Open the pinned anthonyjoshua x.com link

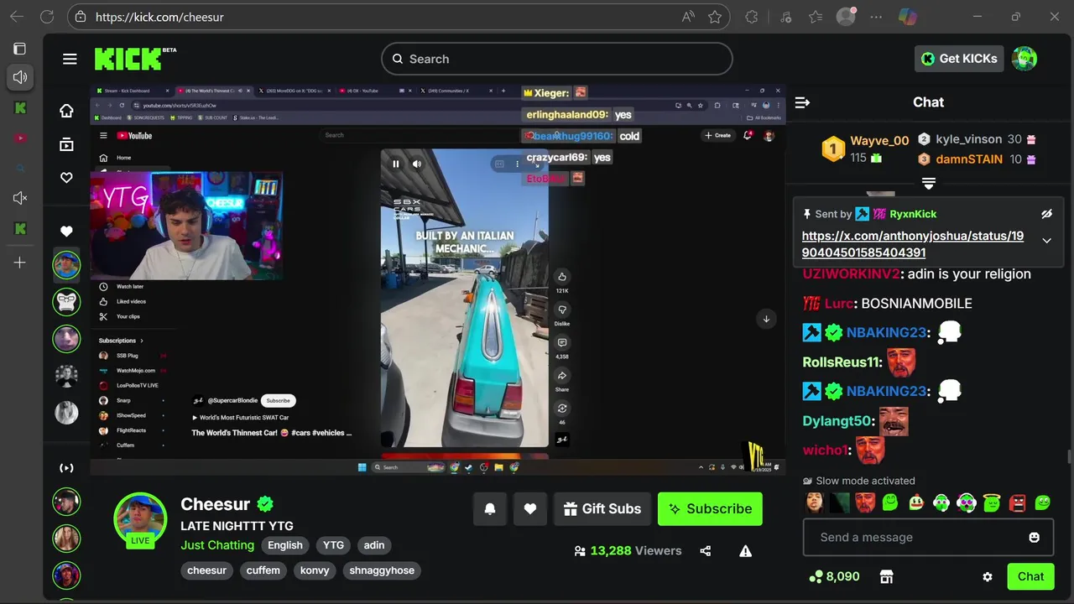(913, 244)
